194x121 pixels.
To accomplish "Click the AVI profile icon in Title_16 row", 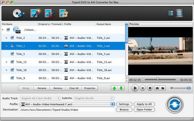I will [66, 70].
